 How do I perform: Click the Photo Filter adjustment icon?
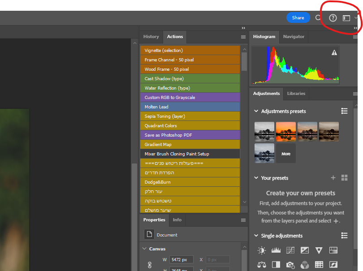point(290,265)
